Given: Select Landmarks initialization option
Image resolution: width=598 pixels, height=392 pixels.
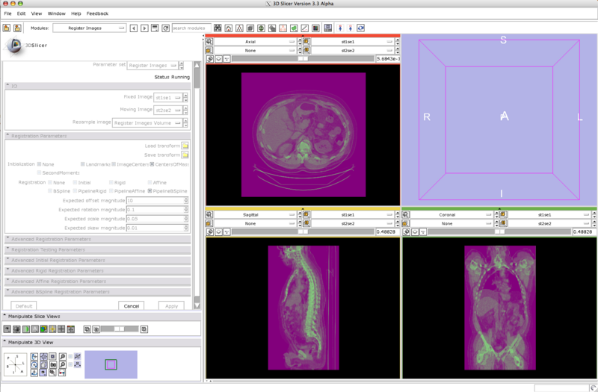Looking at the screenshot, I should [83, 164].
